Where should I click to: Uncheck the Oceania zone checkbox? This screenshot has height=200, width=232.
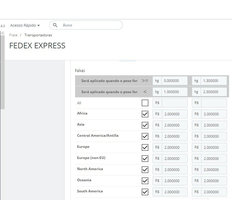(x=145, y=181)
